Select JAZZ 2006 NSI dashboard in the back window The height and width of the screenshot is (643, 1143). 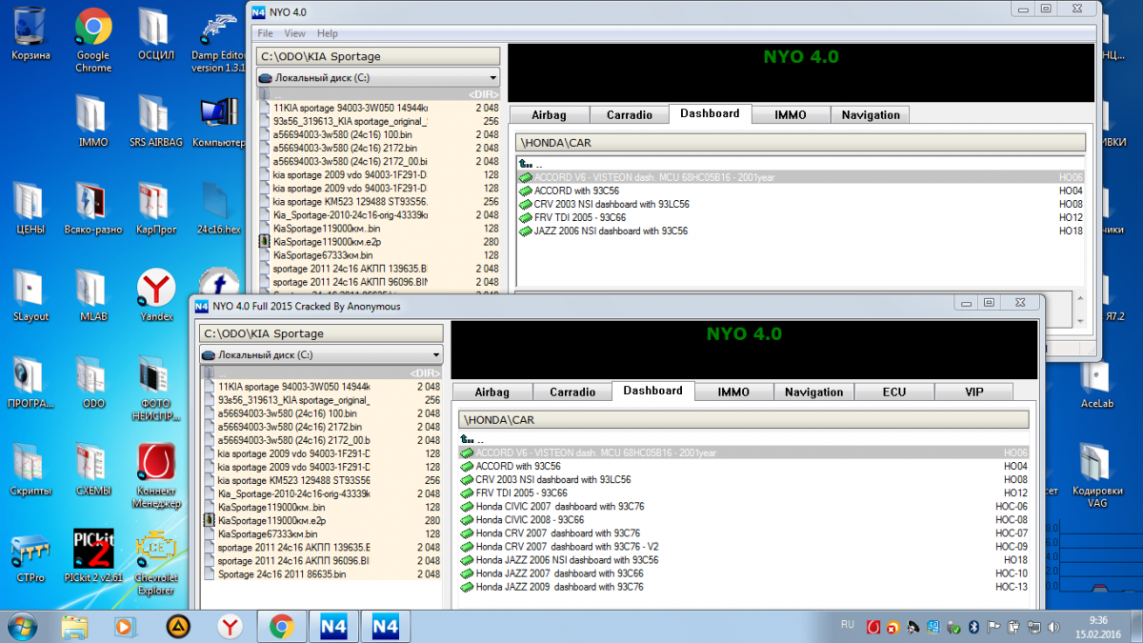[801, 231]
